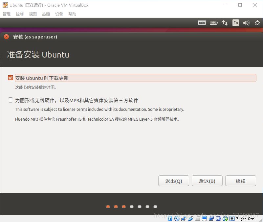Open the 管理 menu

click(7, 14)
